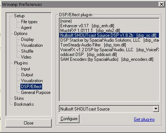Click the Configure button

tap(69, 119)
